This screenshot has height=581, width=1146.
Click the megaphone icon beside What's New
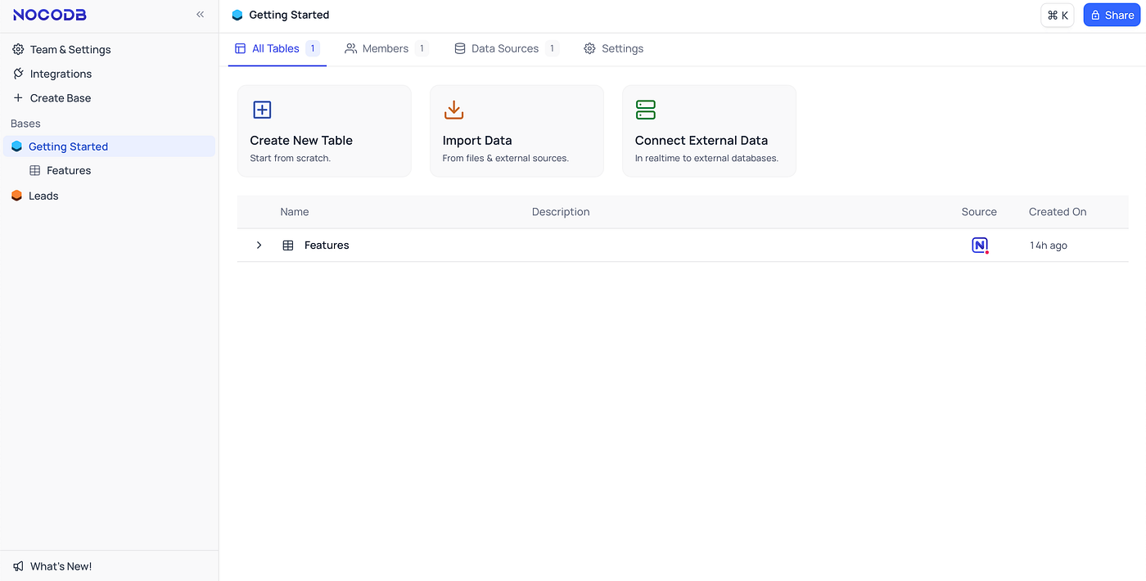click(18, 566)
